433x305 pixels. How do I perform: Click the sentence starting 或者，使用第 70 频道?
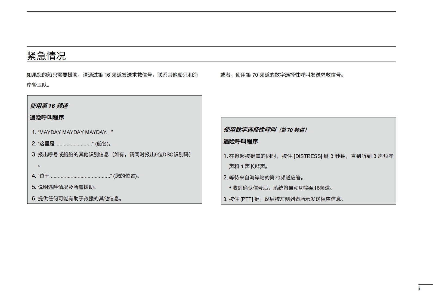click(x=282, y=75)
